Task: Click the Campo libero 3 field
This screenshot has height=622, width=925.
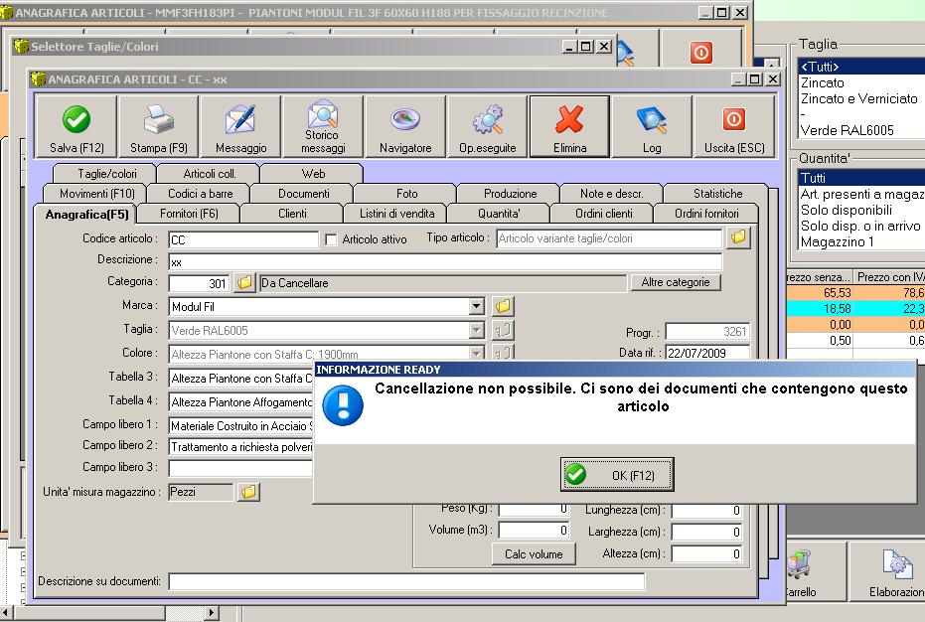Action: 240,468
